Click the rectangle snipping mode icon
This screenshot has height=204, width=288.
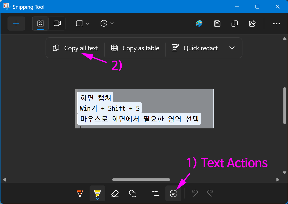(80, 24)
